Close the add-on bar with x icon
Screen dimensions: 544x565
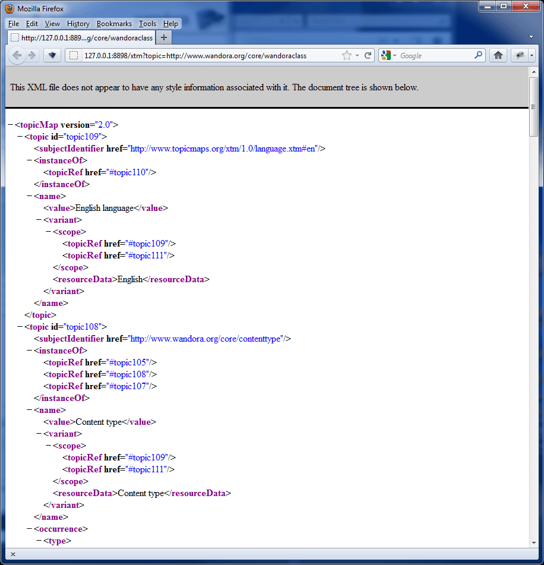coord(13,554)
